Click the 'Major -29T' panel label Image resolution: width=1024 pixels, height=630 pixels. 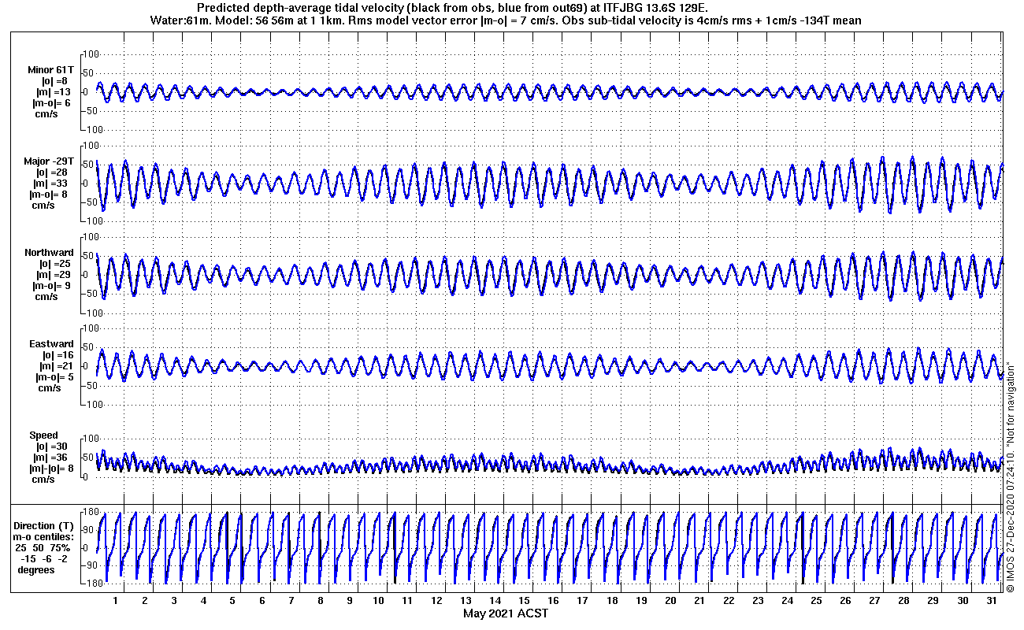click(49, 161)
